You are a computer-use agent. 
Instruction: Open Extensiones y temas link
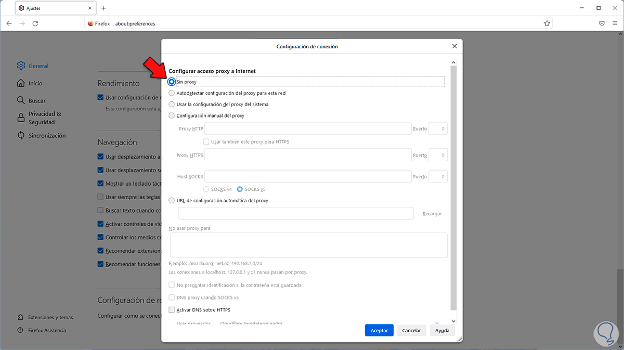(50, 317)
